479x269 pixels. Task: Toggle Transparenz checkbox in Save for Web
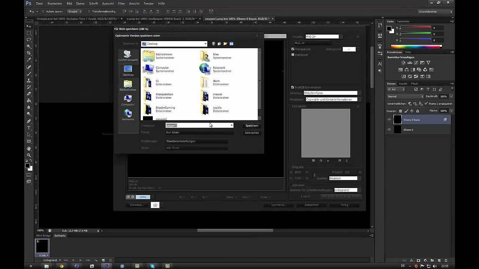pyautogui.click(x=293, y=49)
